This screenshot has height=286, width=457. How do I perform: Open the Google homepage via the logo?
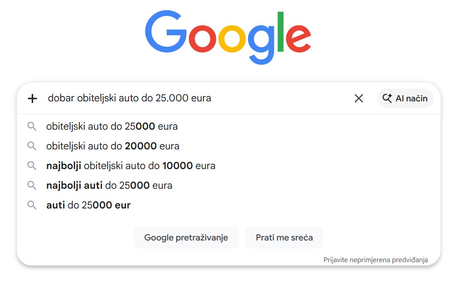pos(228,35)
